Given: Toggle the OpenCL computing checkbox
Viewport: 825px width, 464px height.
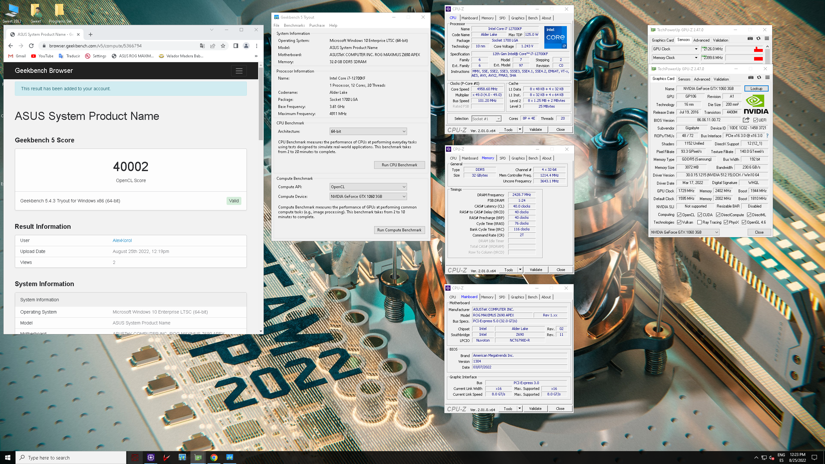Looking at the screenshot, I should click(679, 215).
